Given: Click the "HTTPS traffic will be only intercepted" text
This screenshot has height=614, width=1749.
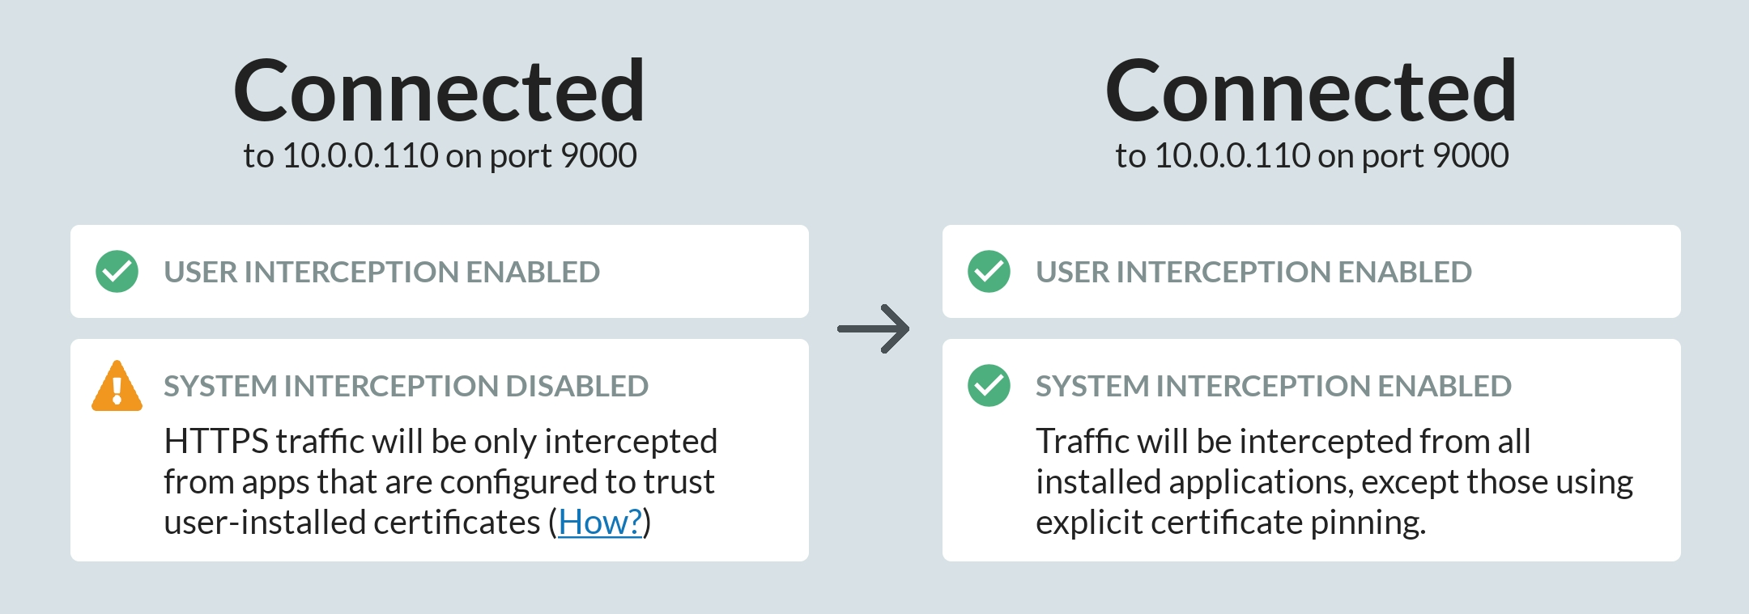Looking at the screenshot, I should pyautogui.click(x=440, y=442).
